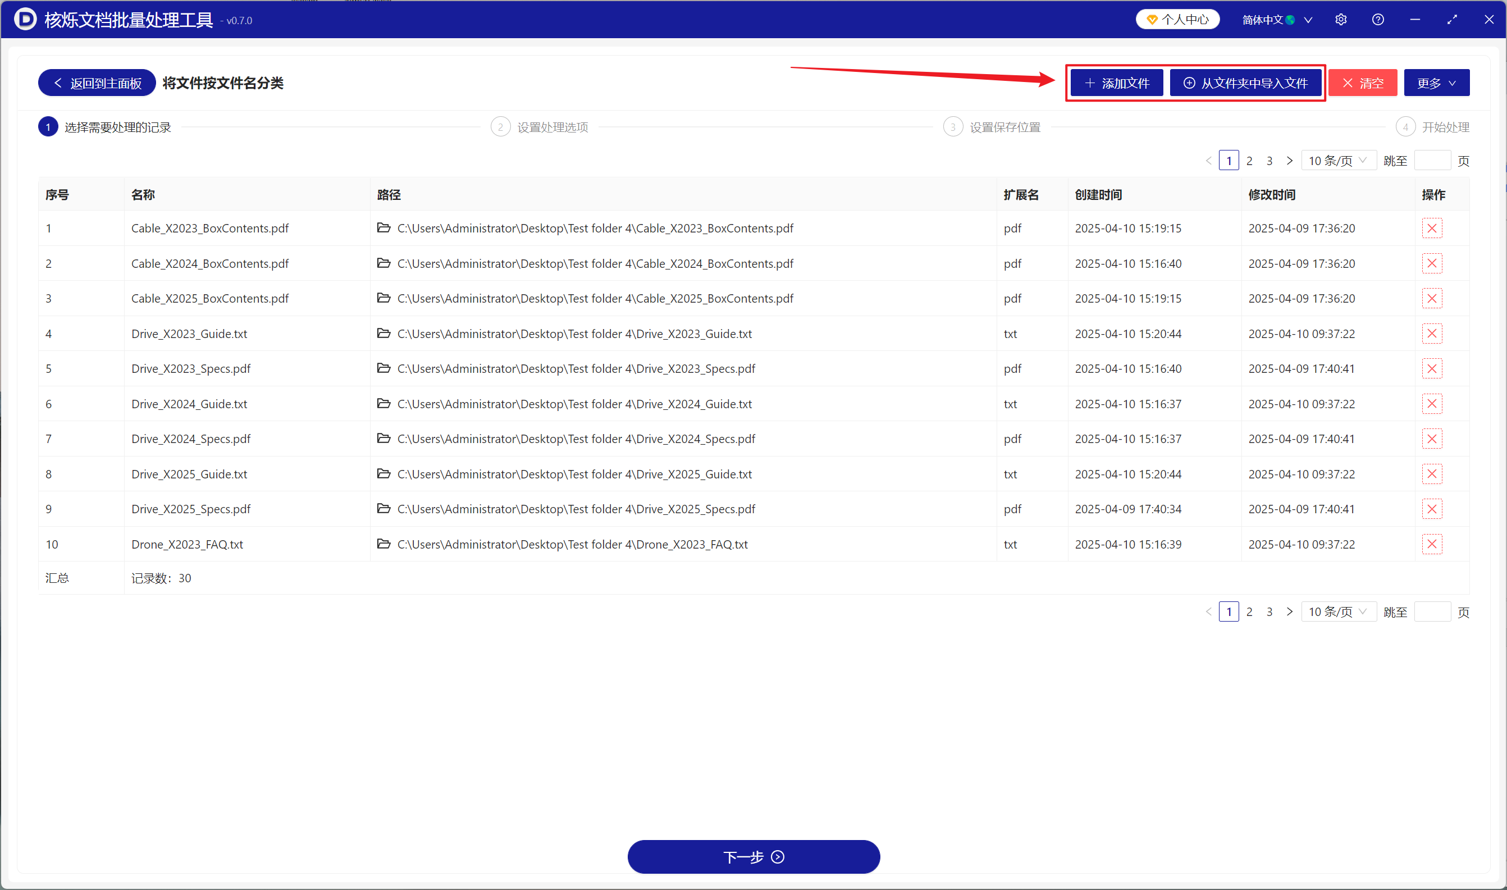Open the 简体中文 language dropdown
Image resolution: width=1507 pixels, height=890 pixels.
[x=1277, y=20]
